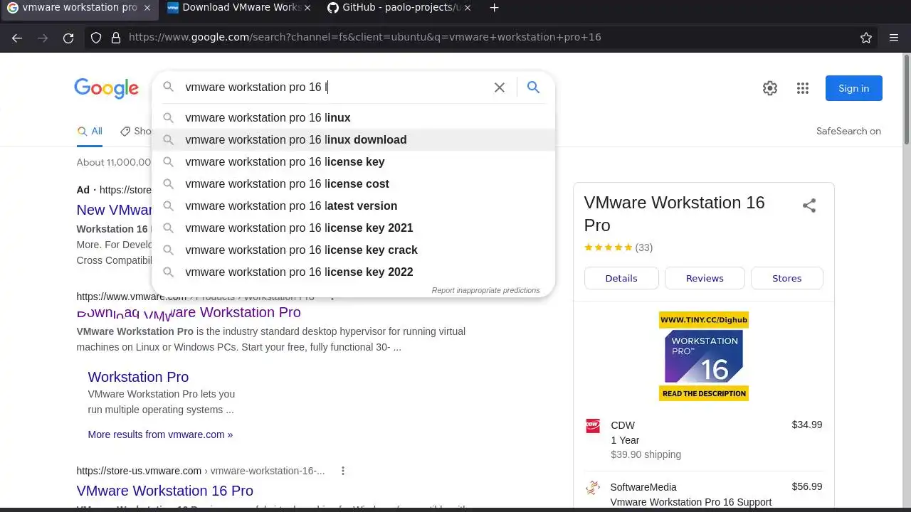This screenshot has width=911, height=512.
Task: Choose suggestion ending 'license key crack'
Action: tap(353, 250)
